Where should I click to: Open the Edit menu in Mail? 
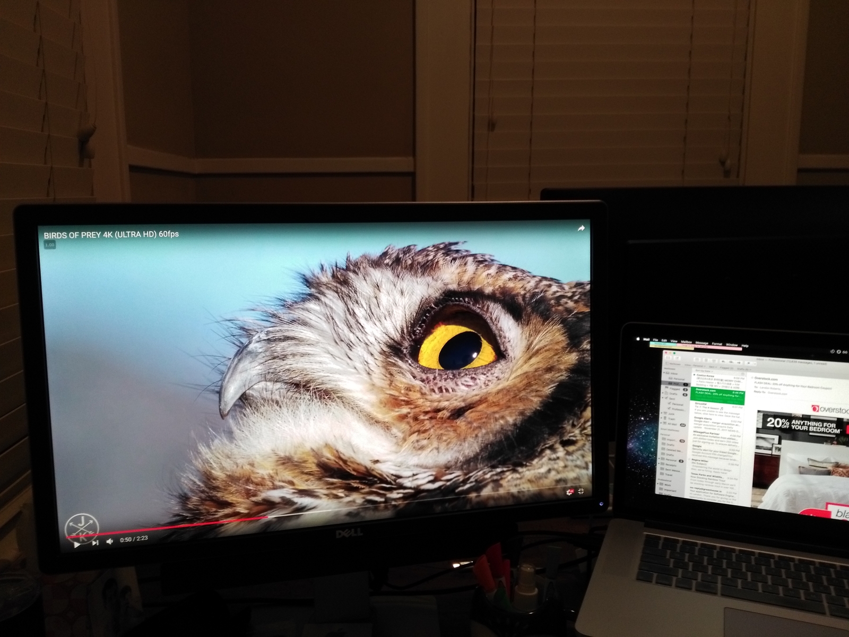[664, 340]
